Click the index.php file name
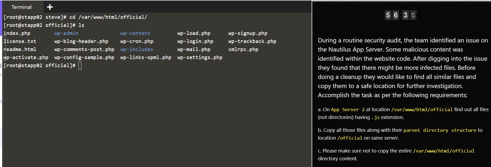The image size is (491, 167). tap(17, 33)
